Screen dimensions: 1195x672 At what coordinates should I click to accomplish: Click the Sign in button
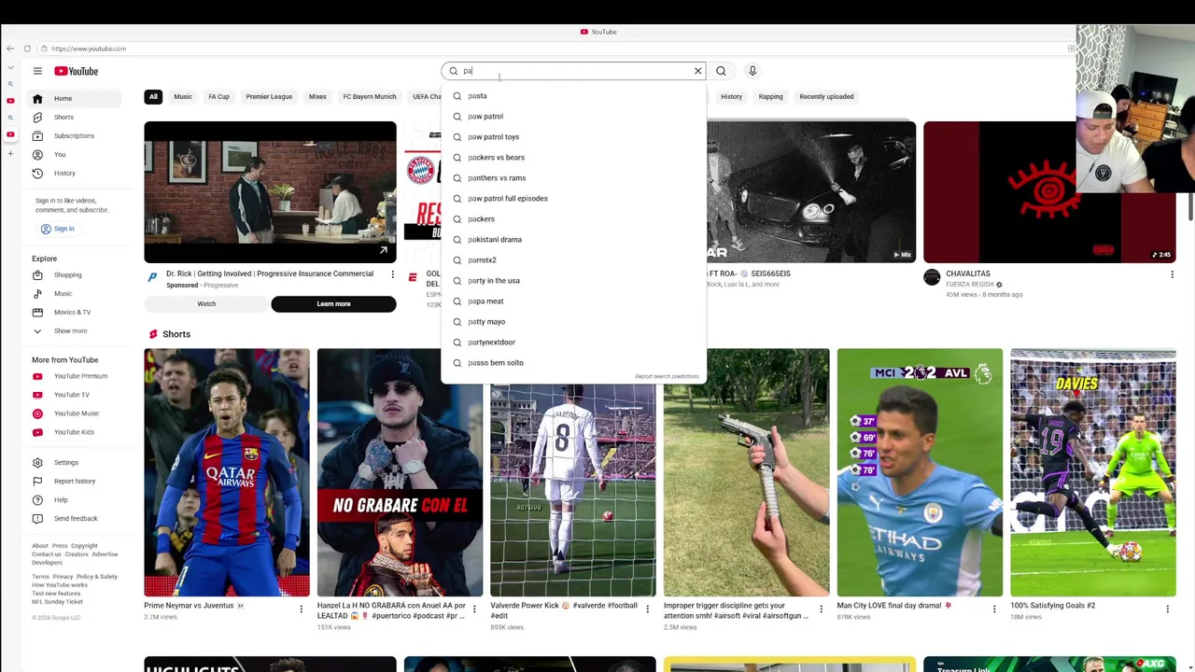coord(57,229)
